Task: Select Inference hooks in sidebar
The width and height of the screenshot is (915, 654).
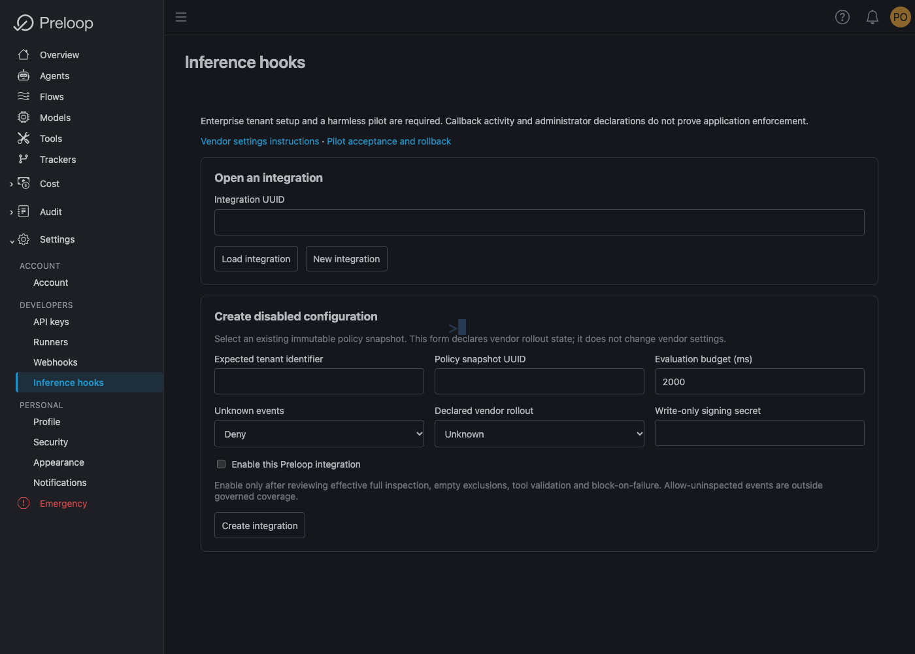Action: coord(90,383)
